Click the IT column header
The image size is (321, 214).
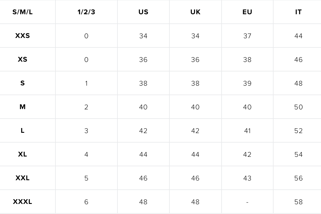298,12
